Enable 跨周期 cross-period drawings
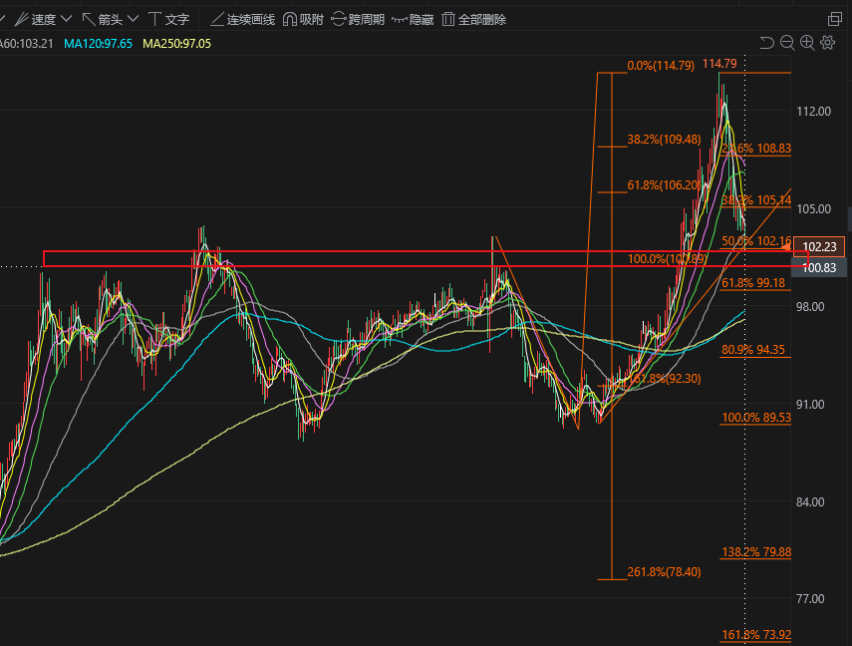Viewport: 852px width, 646px height. tap(357, 19)
